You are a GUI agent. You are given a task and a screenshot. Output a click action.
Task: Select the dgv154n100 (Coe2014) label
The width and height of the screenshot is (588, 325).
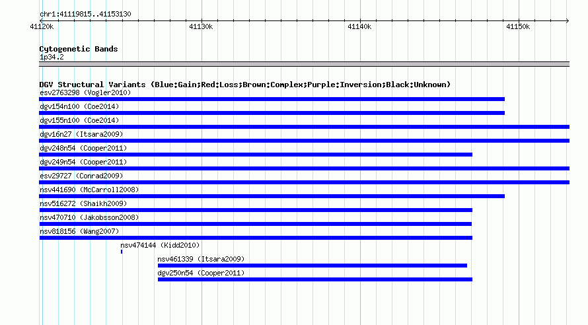79,106
